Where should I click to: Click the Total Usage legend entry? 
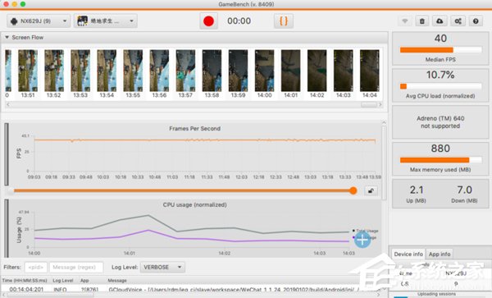(365, 231)
